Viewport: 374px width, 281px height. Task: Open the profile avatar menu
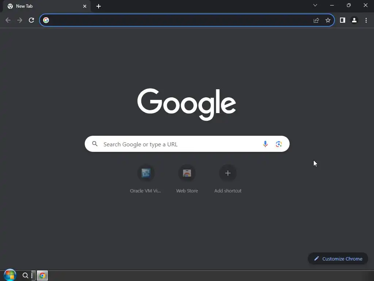pyautogui.click(x=354, y=20)
